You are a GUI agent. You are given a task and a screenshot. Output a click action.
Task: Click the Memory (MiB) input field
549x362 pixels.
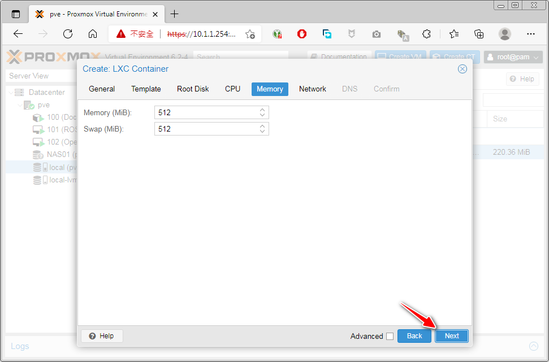click(206, 112)
